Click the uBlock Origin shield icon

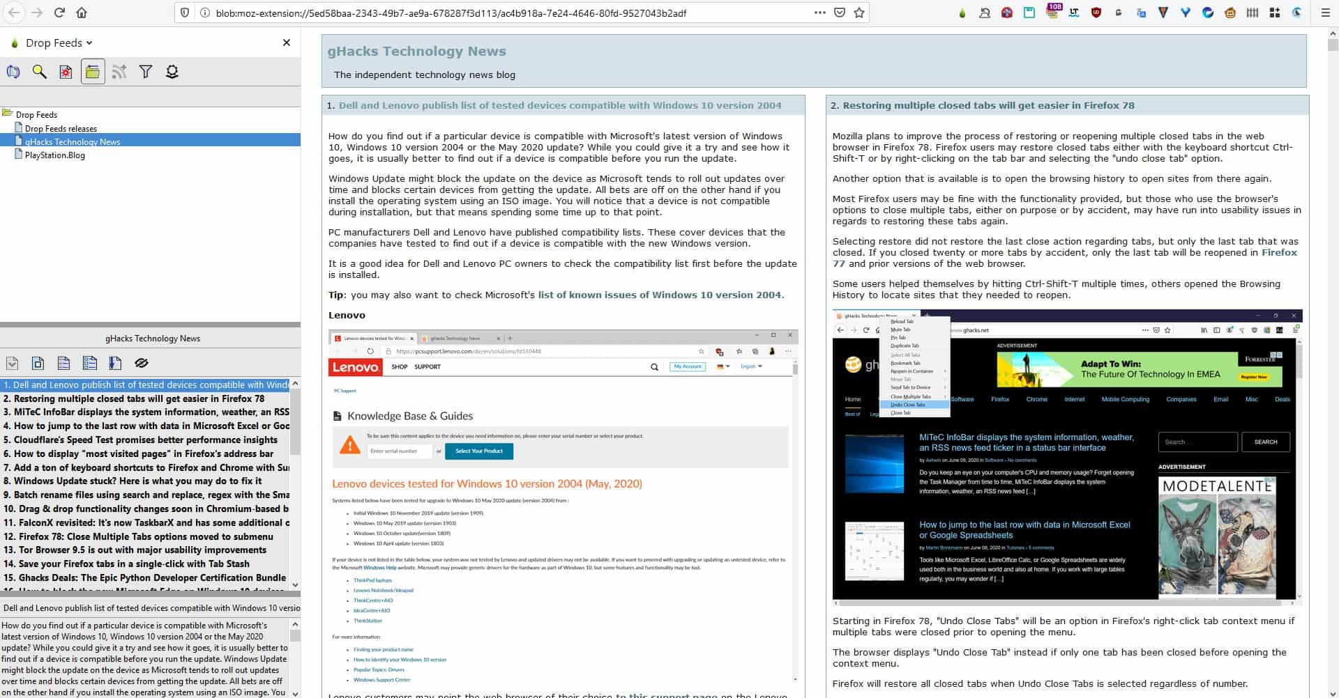(x=1096, y=13)
